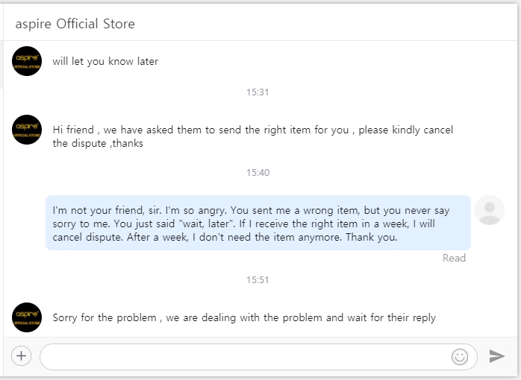This screenshot has width=521, height=380.
Task: Click the "Read" status label
Action: coord(454,258)
